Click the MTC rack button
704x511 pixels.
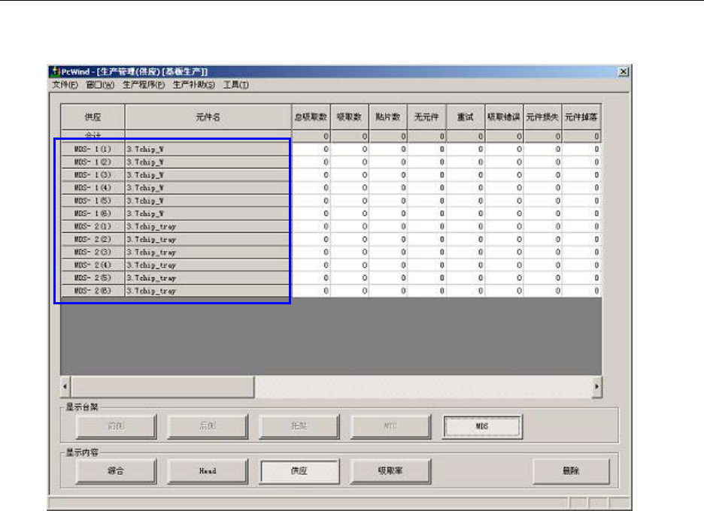coord(390,426)
